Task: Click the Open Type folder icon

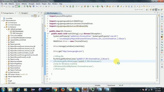Action: click(x=107, y=6)
